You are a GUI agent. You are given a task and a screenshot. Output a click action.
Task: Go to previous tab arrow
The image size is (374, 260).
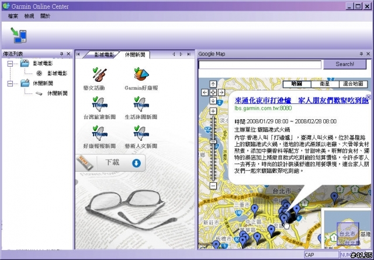(174, 54)
